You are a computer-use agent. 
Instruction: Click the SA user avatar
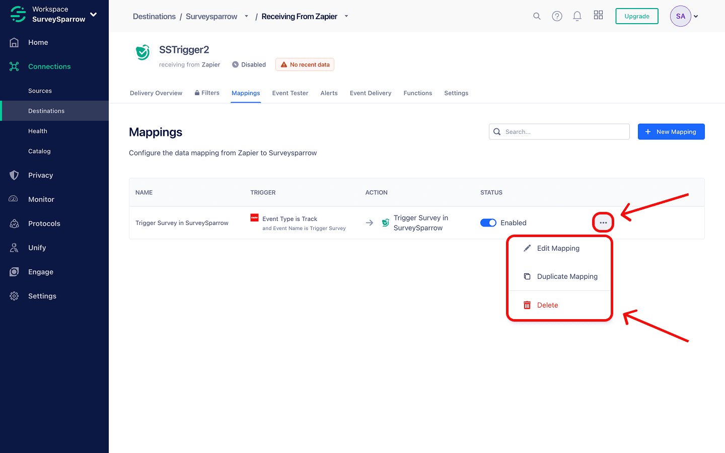680,16
